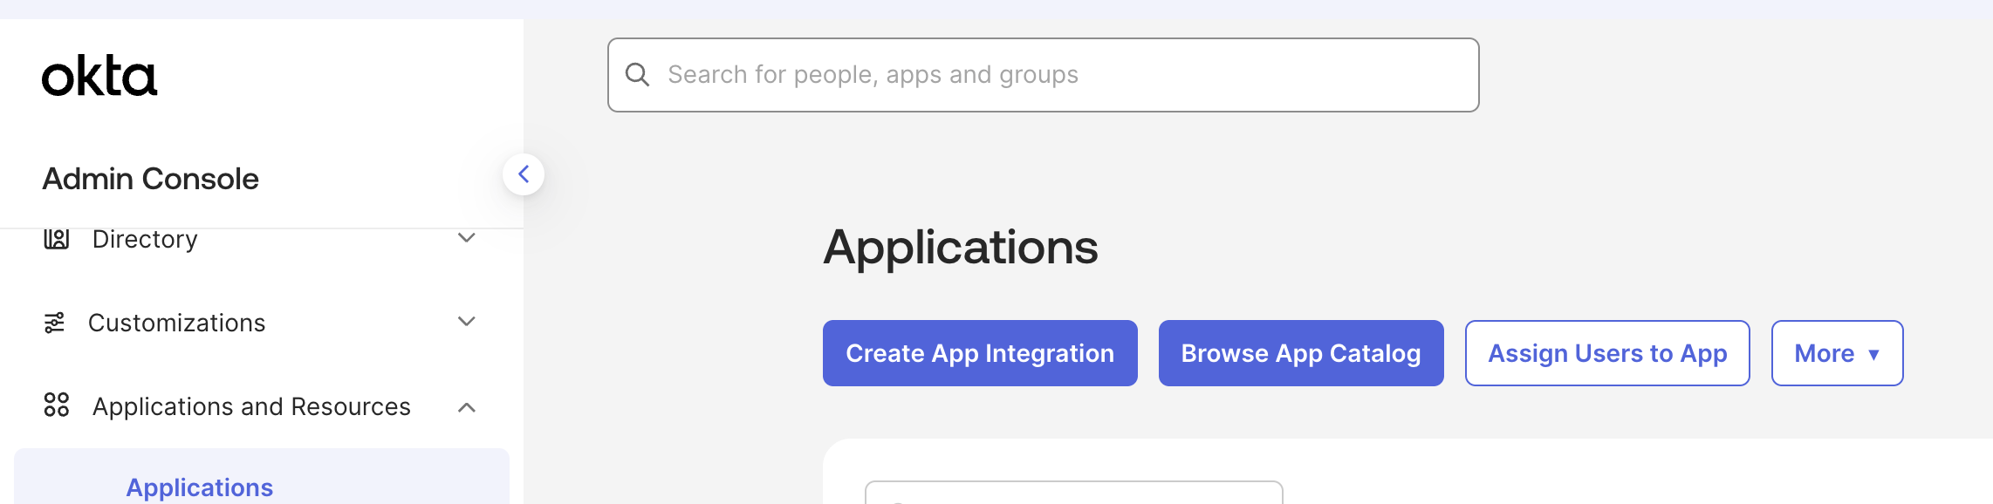This screenshot has height=504, width=1993.
Task: Click Assign Users to App button
Action: [x=1607, y=353]
